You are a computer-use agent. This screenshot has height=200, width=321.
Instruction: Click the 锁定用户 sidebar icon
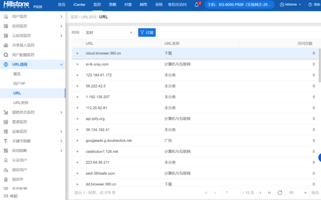tap(6, 170)
